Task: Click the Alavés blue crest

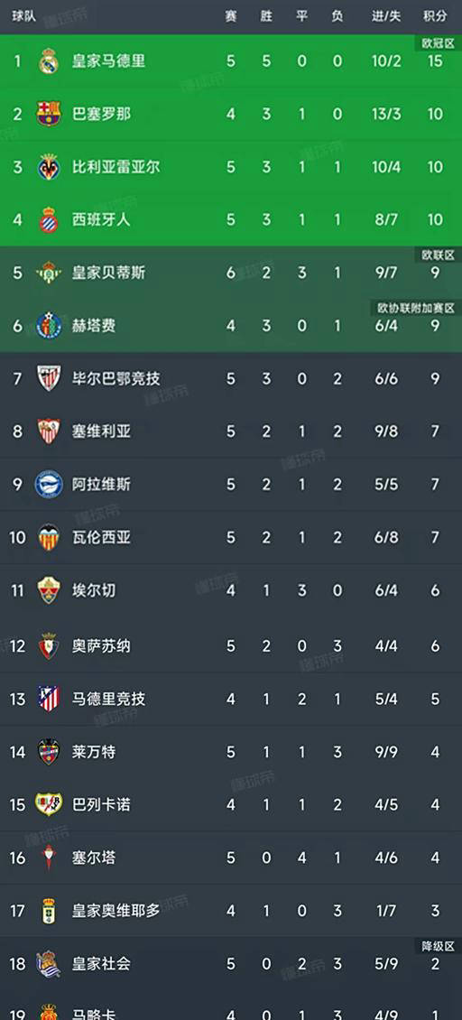Action: [x=49, y=484]
